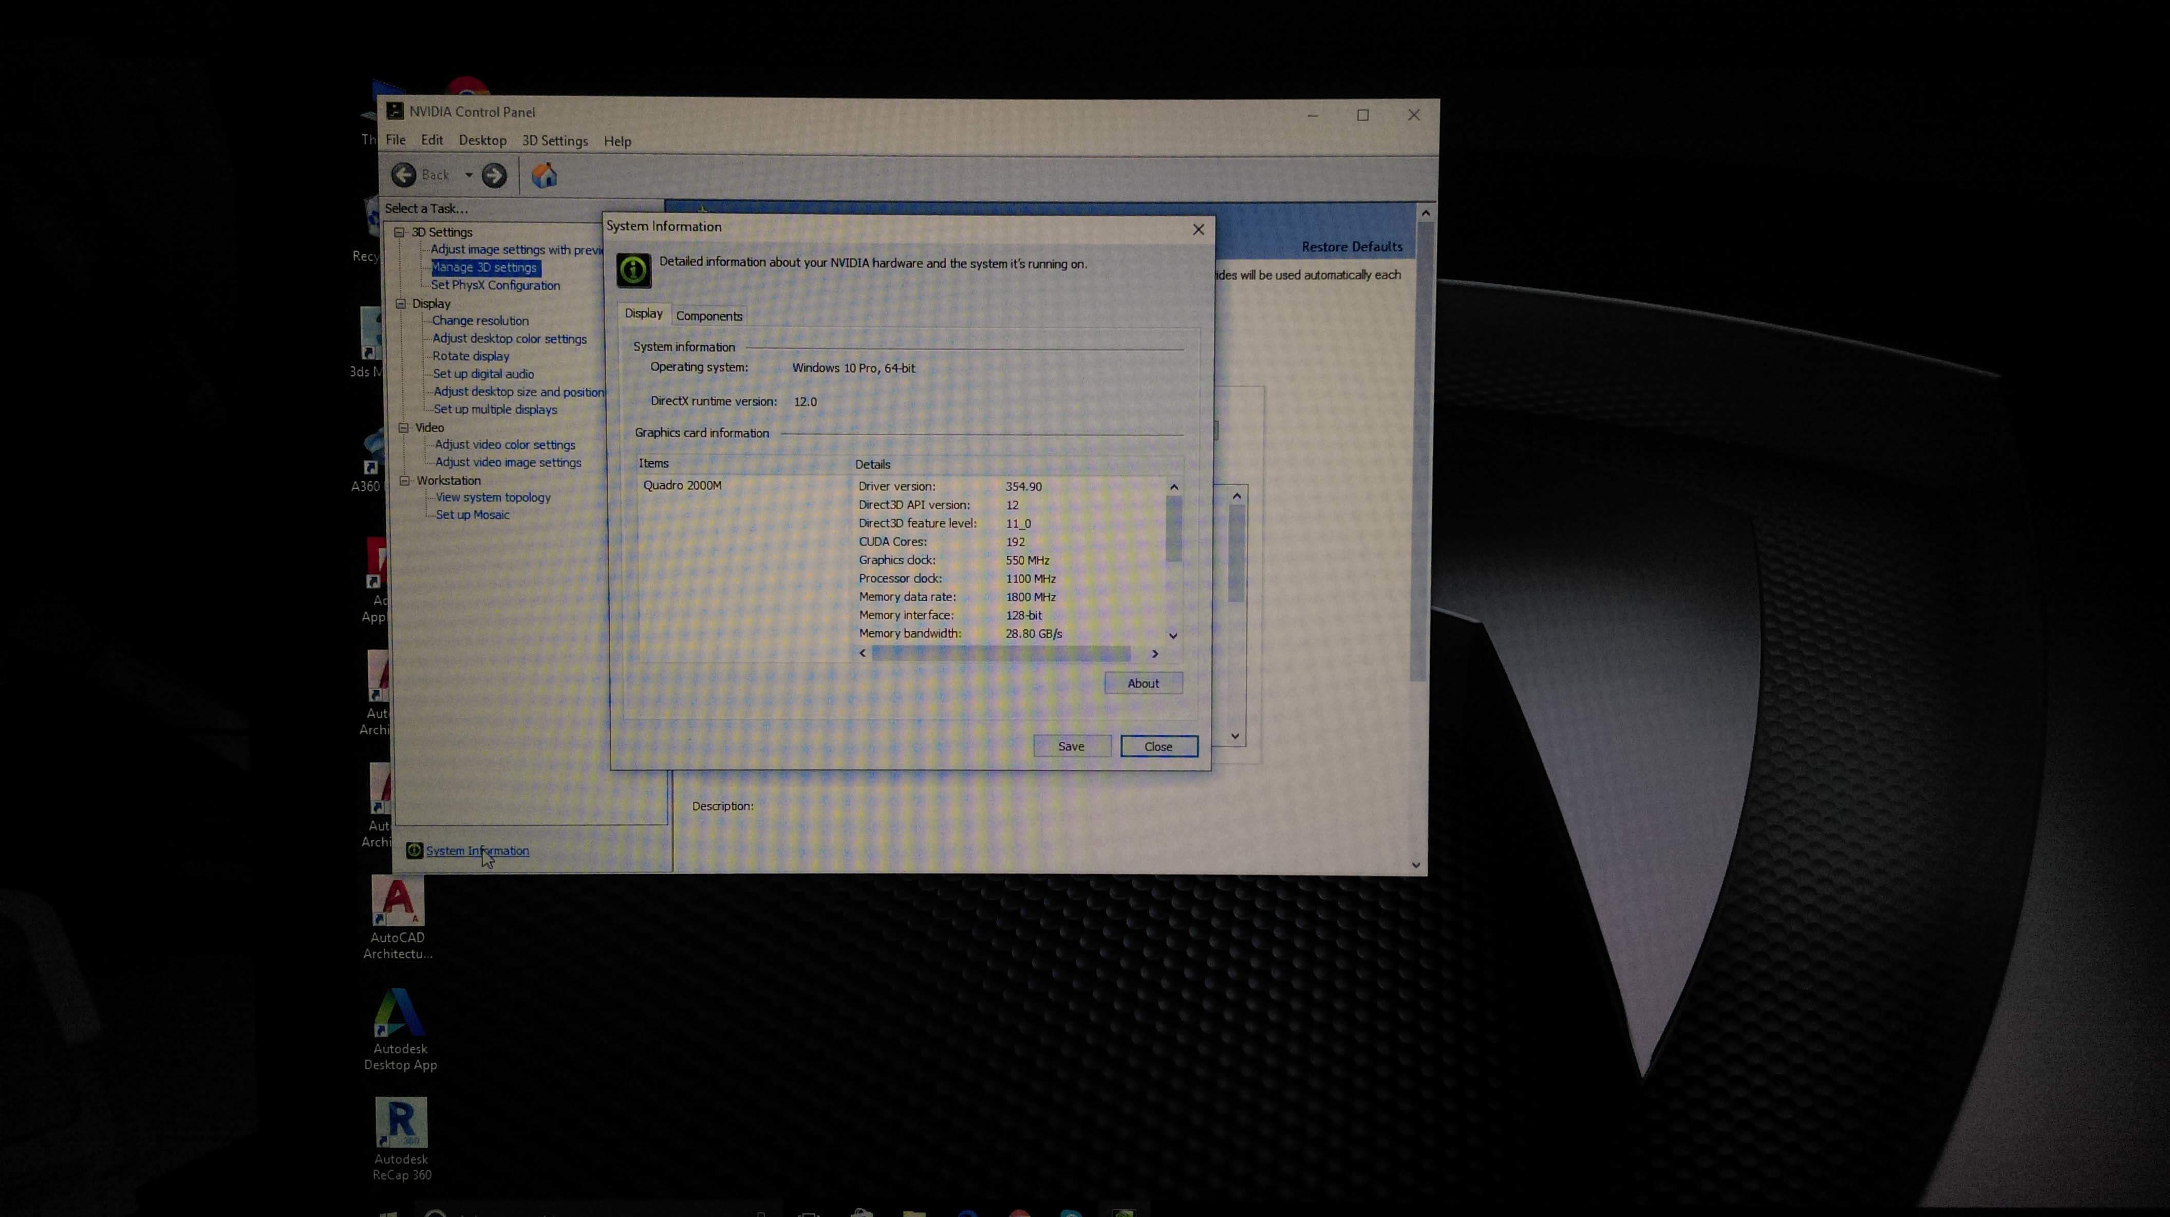This screenshot has height=1217, width=2170.
Task: Select Change resolution
Action: point(480,320)
